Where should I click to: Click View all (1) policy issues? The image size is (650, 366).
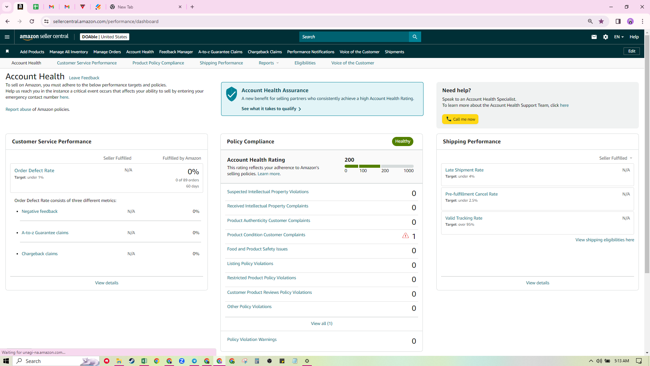322,324
